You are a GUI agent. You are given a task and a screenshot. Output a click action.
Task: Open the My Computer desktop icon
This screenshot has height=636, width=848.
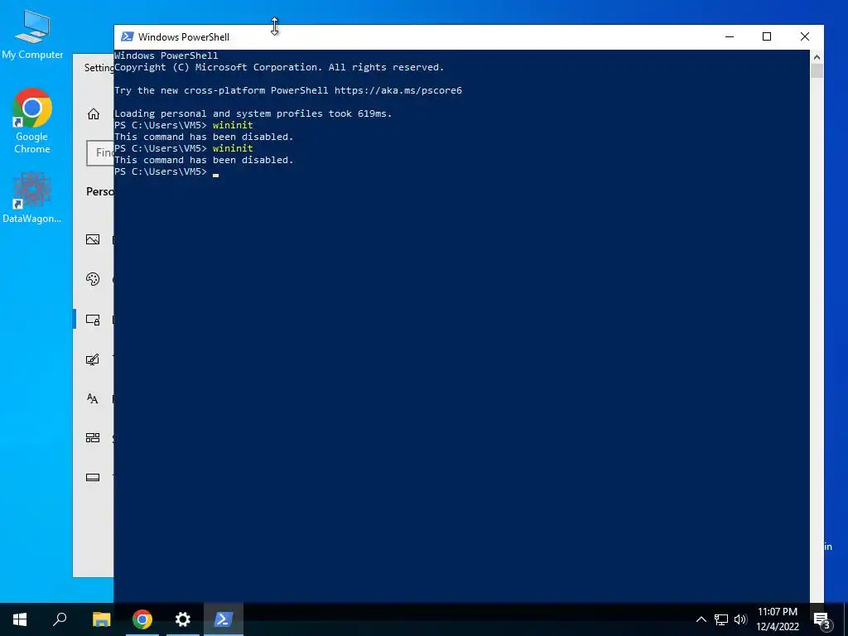click(32, 35)
